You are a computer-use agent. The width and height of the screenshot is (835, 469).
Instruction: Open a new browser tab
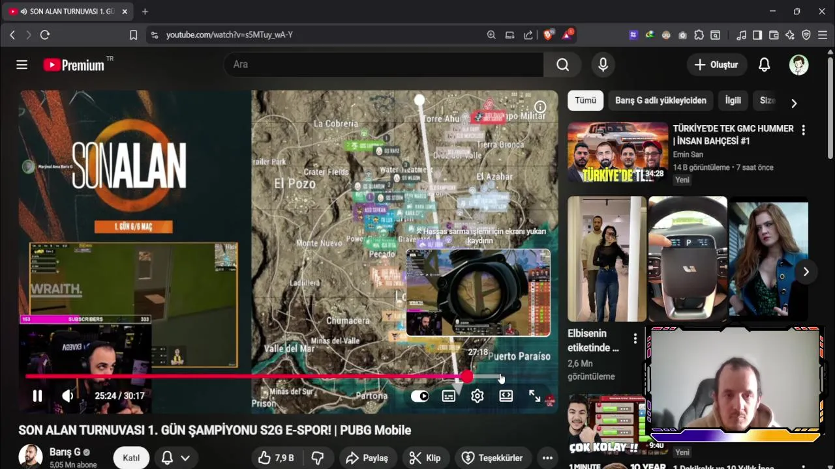145,12
